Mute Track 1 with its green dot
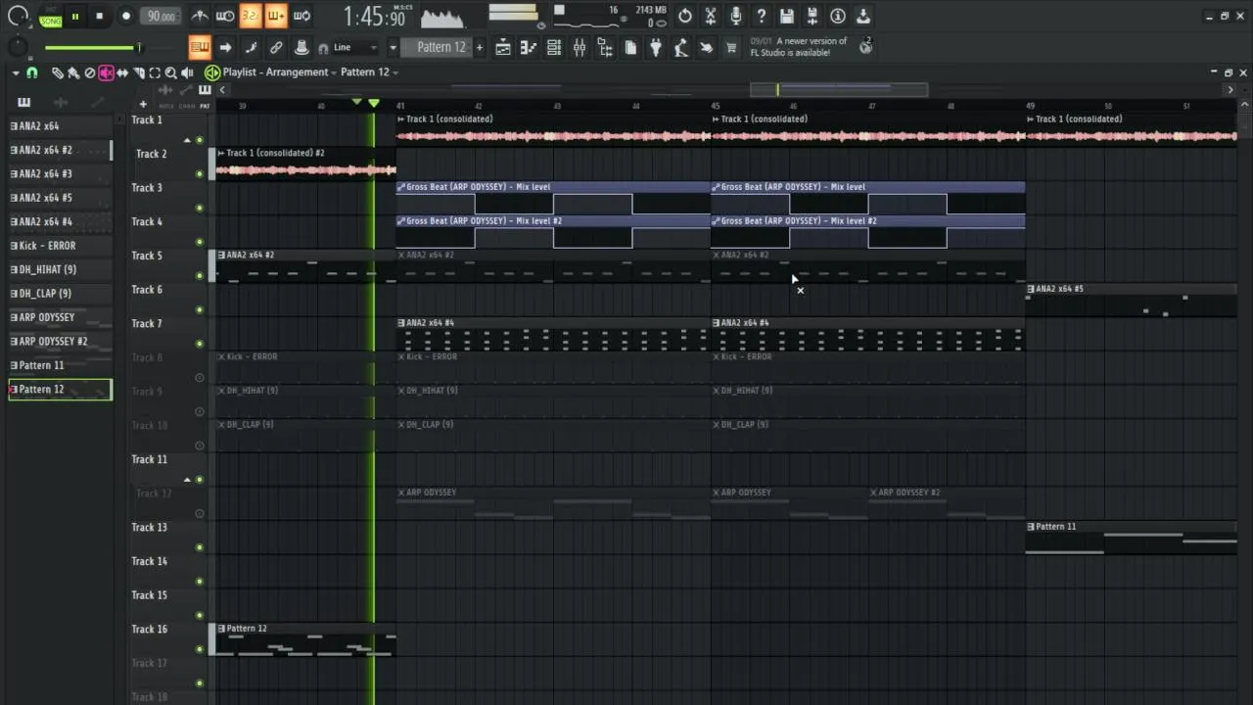Screen dimensions: 1253x705 [200, 140]
